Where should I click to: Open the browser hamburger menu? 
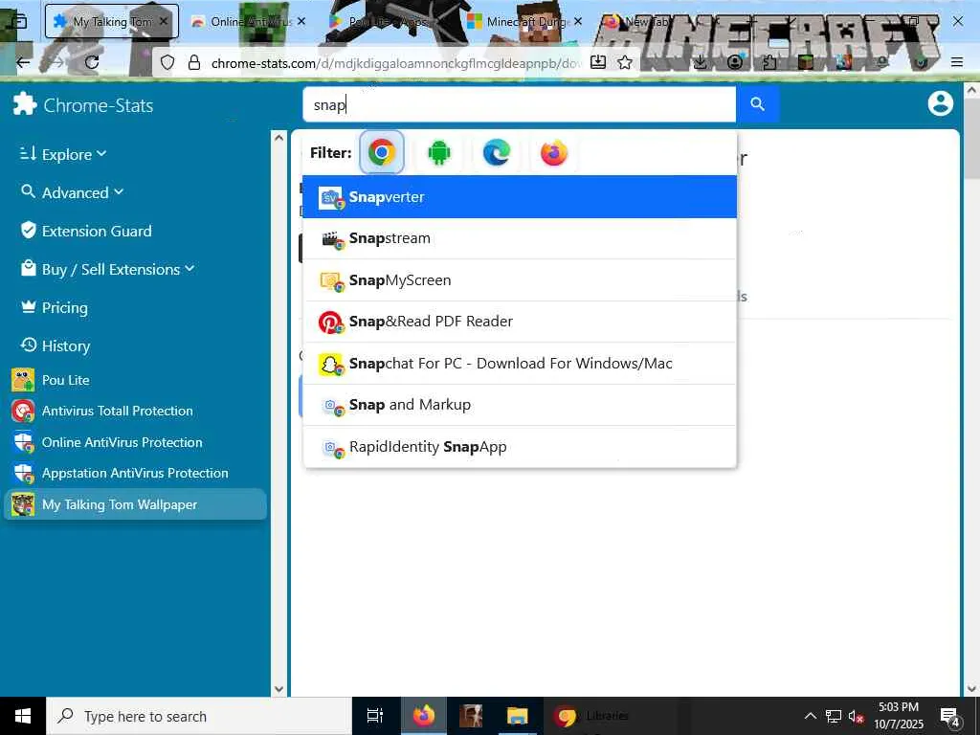click(x=957, y=62)
